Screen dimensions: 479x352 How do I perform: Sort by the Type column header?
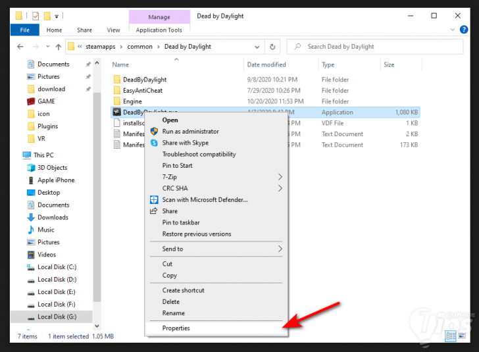coord(328,64)
